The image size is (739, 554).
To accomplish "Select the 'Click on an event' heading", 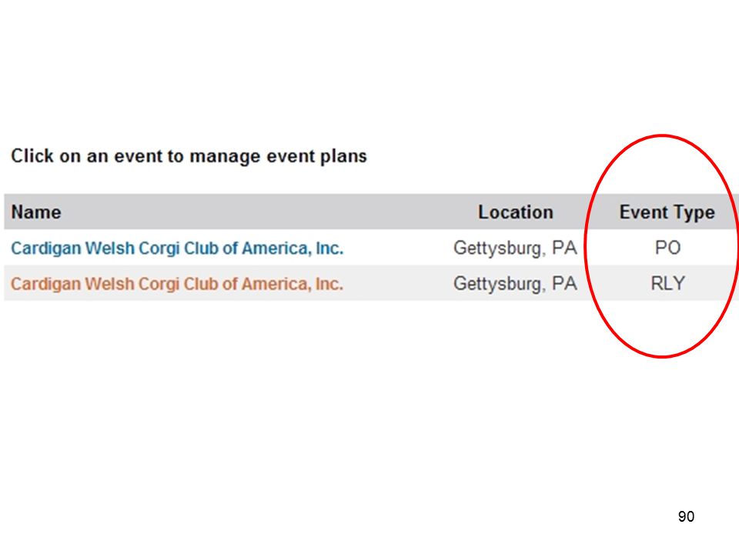I will pyautogui.click(x=189, y=156).
